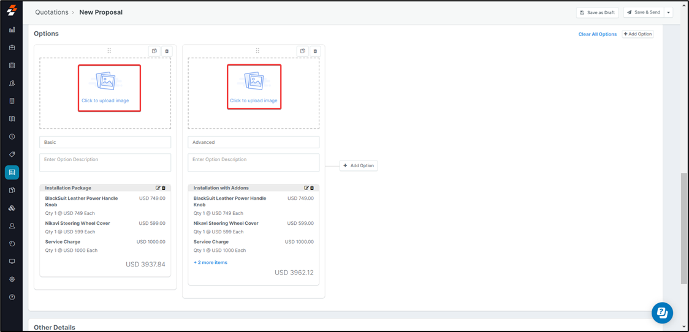Click the total 'USD 3937.84'

tap(145, 265)
